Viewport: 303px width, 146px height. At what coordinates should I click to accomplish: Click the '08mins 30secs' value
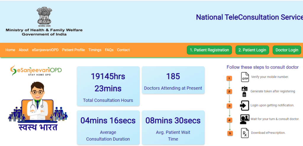click(x=173, y=121)
